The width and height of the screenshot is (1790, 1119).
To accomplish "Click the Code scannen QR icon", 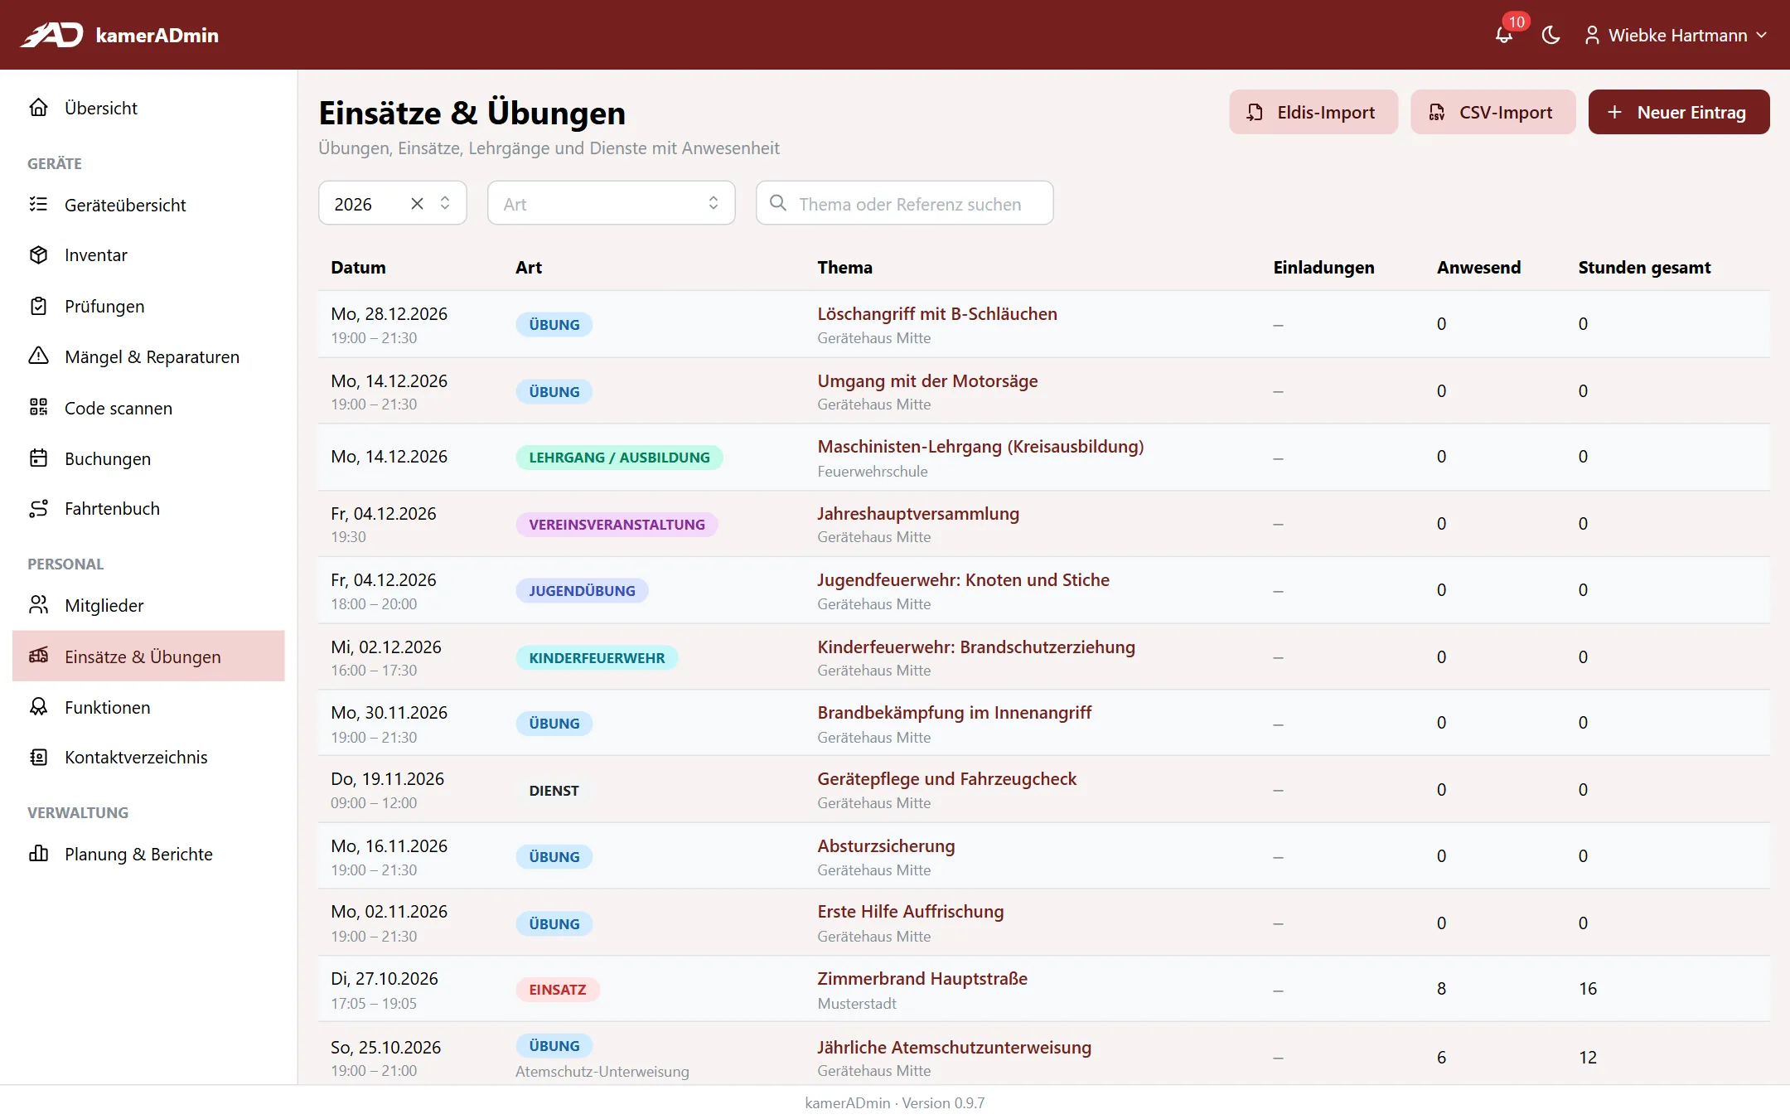I will click(x=38, y=407).
